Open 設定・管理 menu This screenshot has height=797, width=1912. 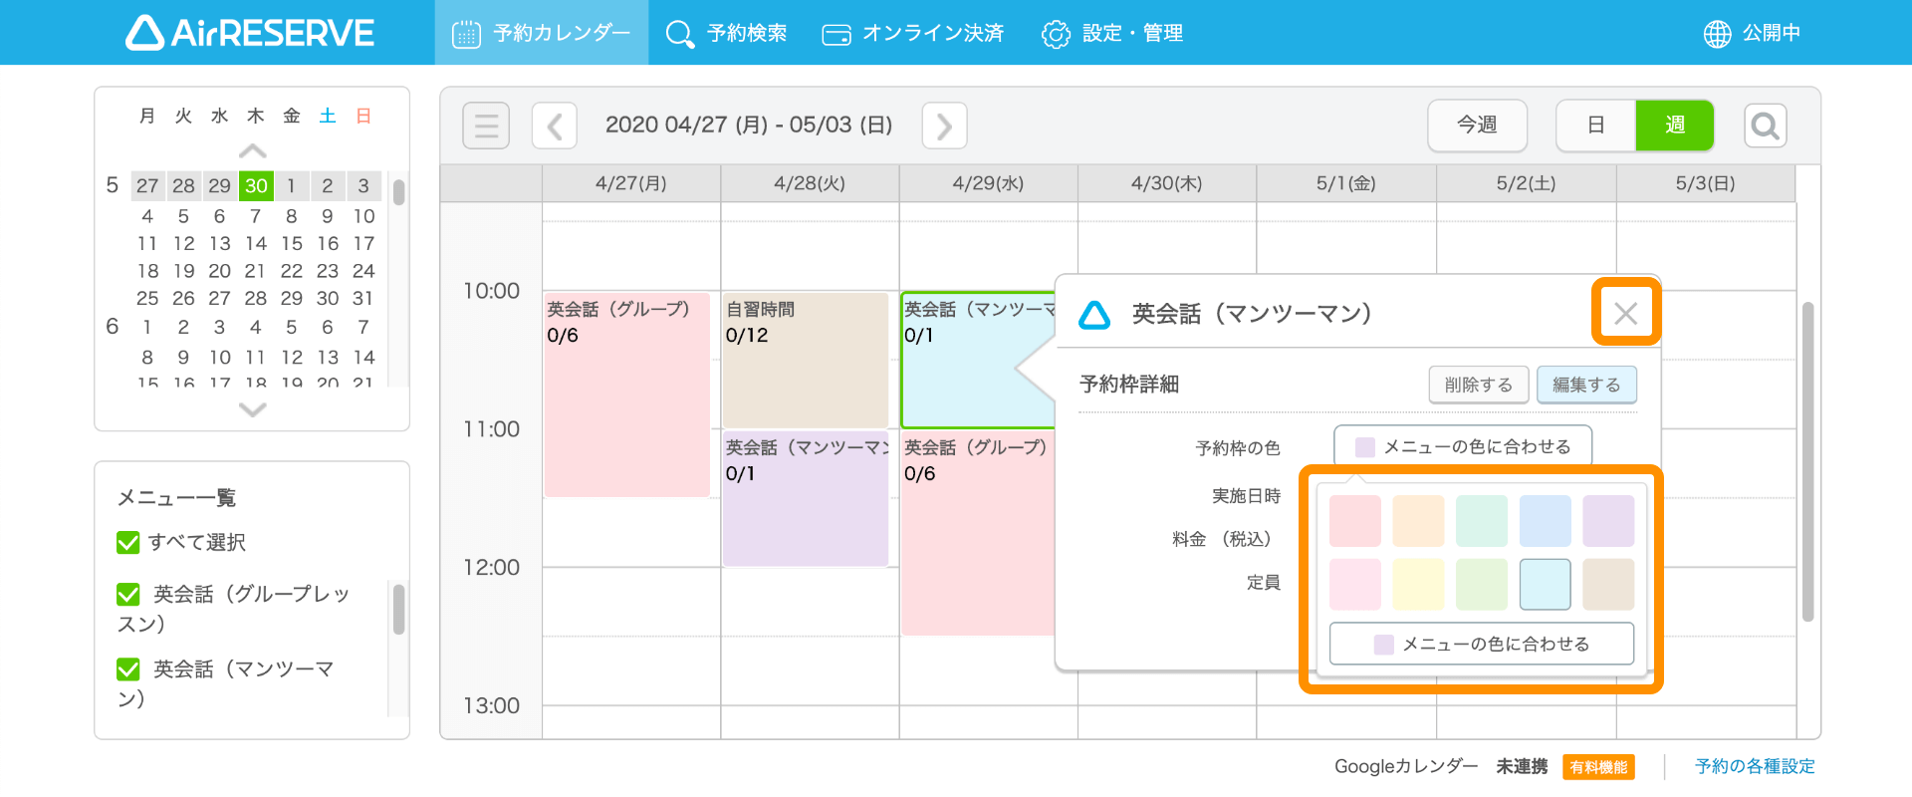point(1111,33)
